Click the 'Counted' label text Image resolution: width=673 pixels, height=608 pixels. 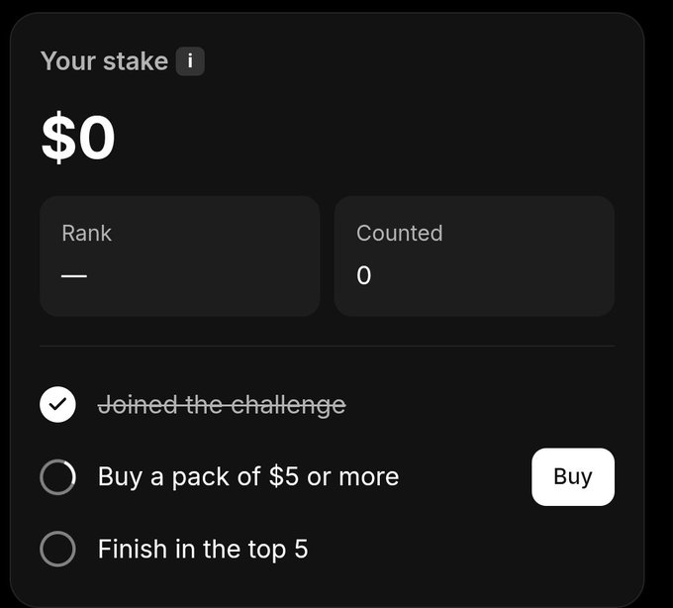coord(399,233)
